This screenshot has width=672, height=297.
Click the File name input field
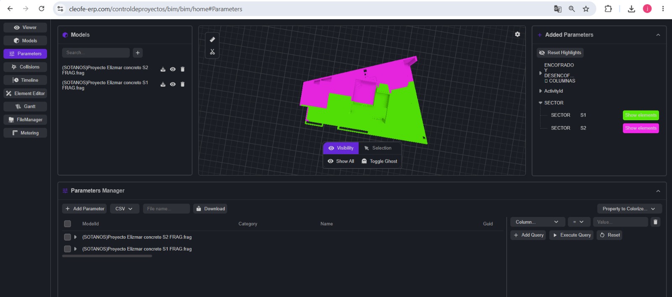point(166,209)
